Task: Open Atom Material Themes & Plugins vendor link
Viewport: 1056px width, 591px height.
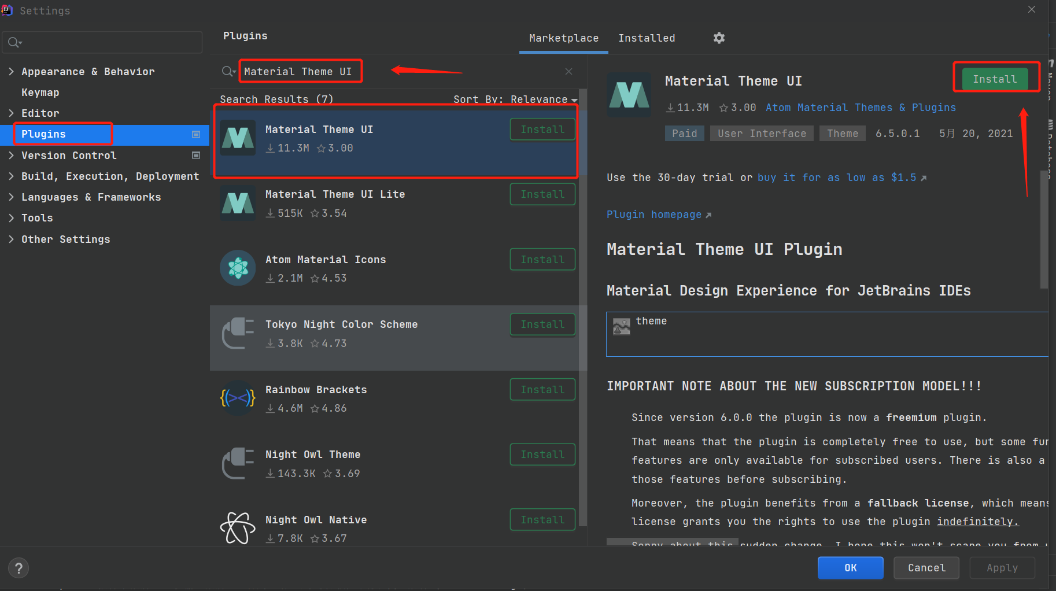Action: pyautogui.click(x=861, y=108)
